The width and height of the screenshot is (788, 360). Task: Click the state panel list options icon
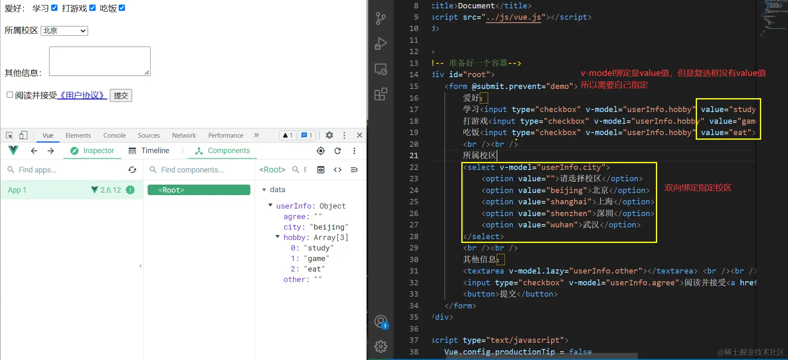pyautogui.click(x=354, y=170)
